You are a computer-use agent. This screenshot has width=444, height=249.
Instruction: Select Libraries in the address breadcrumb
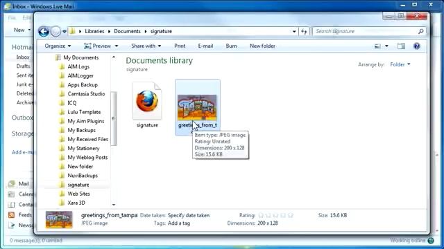94,31
